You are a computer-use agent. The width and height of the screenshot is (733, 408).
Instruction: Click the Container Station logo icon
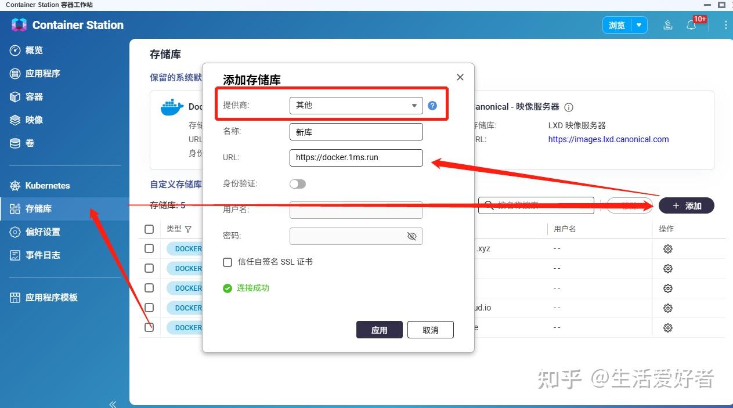(19, 25)
